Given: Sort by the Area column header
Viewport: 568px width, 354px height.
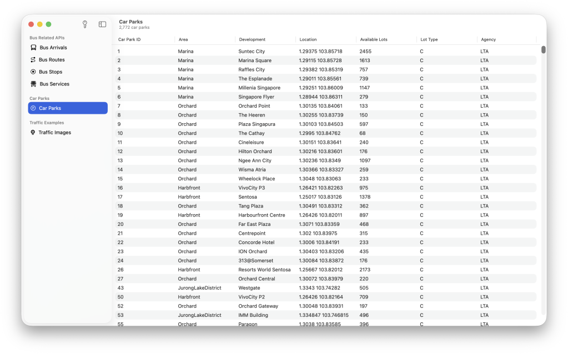Looking at the screenshot, I should [183, 39].
